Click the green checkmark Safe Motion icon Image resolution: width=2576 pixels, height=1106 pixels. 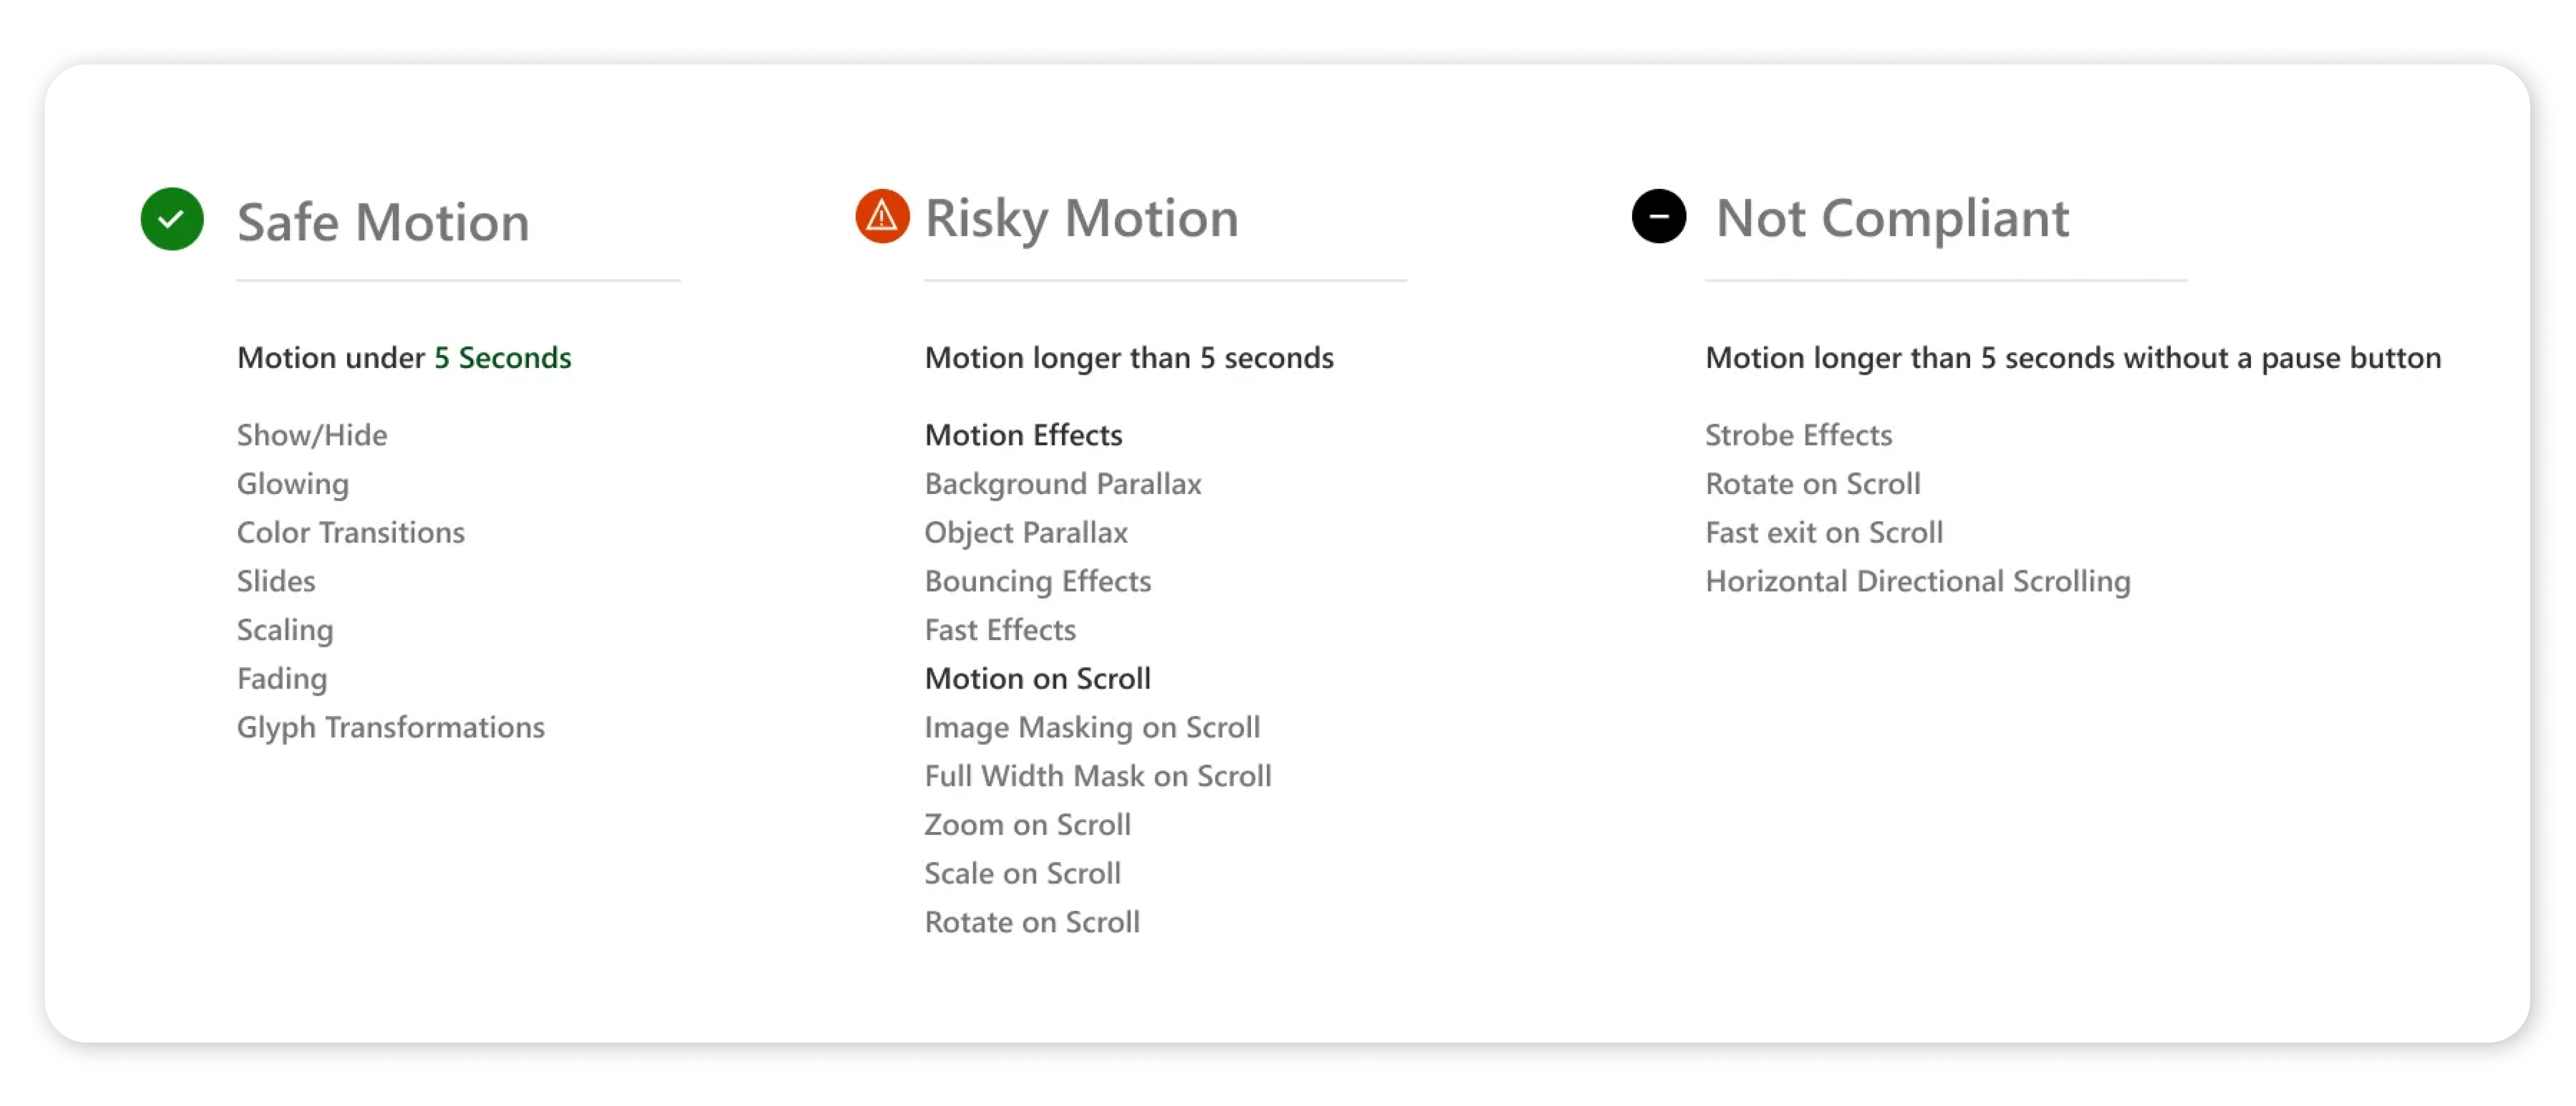172,219
